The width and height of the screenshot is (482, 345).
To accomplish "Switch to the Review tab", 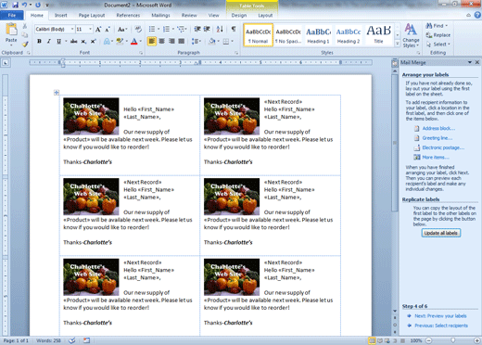I will point(189,15).
